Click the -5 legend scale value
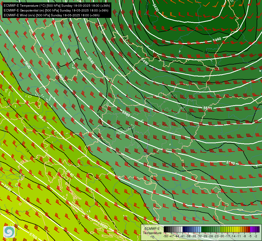The image size is (262, 241). point(250,236)
